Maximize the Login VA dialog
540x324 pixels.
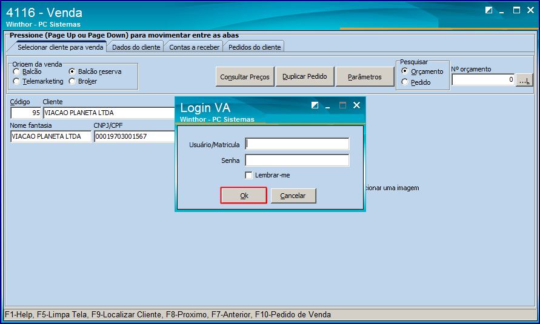[x=342, y=105]
